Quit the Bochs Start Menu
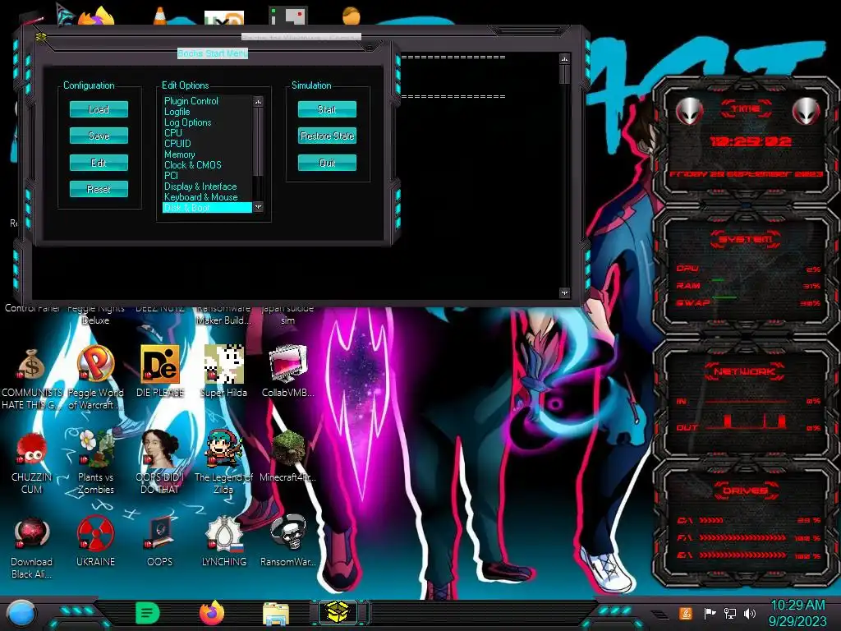The height and width of the screenshot is (631, 841). pyautogui.click(x=327, y=163)
